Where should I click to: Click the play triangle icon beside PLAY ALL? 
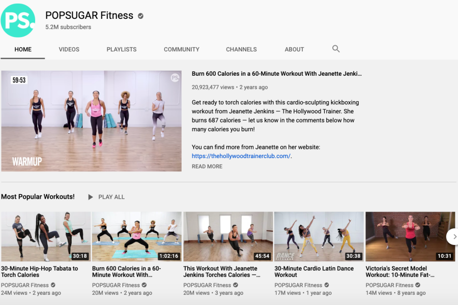(x=91, y=197)
